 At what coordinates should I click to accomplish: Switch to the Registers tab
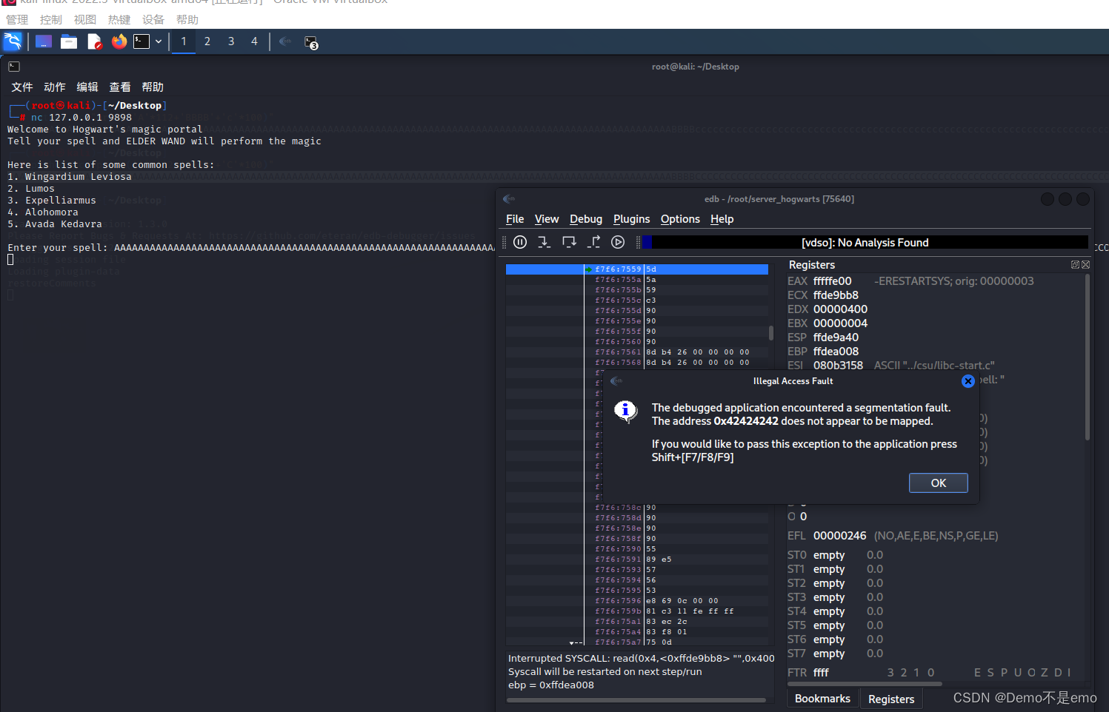point(891,699)
